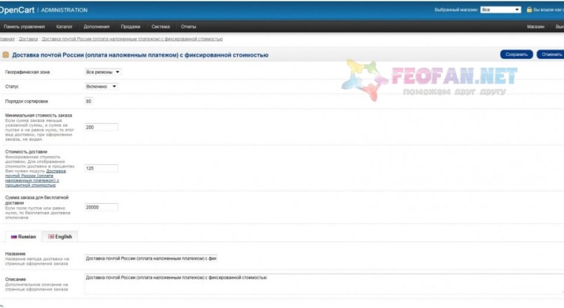
Task: Switch to the English language tab
Action: click(x=60, y=237)
